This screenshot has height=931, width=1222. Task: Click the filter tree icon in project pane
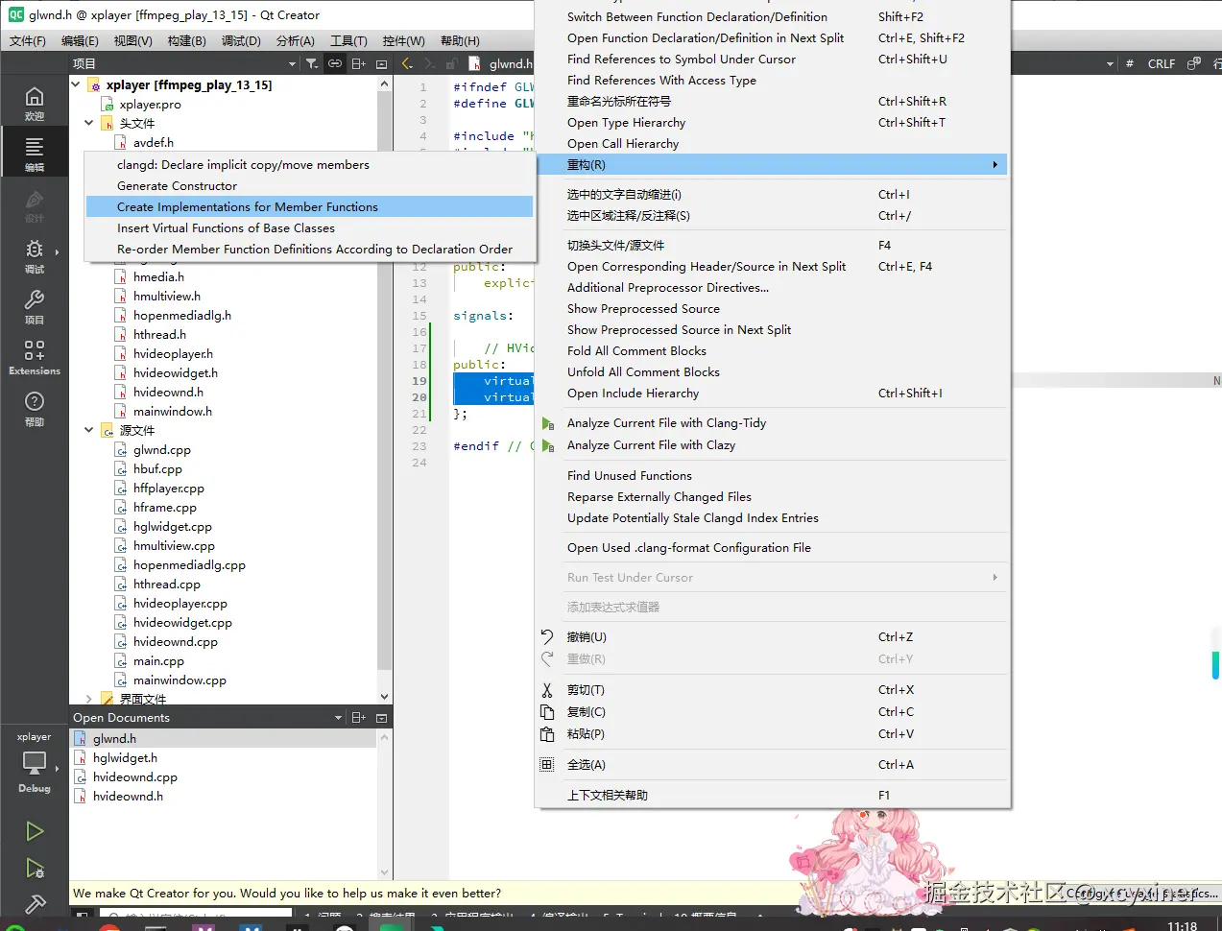[312, 63]
